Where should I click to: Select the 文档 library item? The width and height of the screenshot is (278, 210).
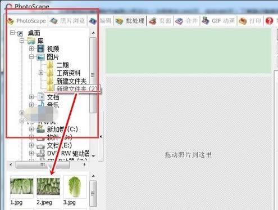coord(53,97)
